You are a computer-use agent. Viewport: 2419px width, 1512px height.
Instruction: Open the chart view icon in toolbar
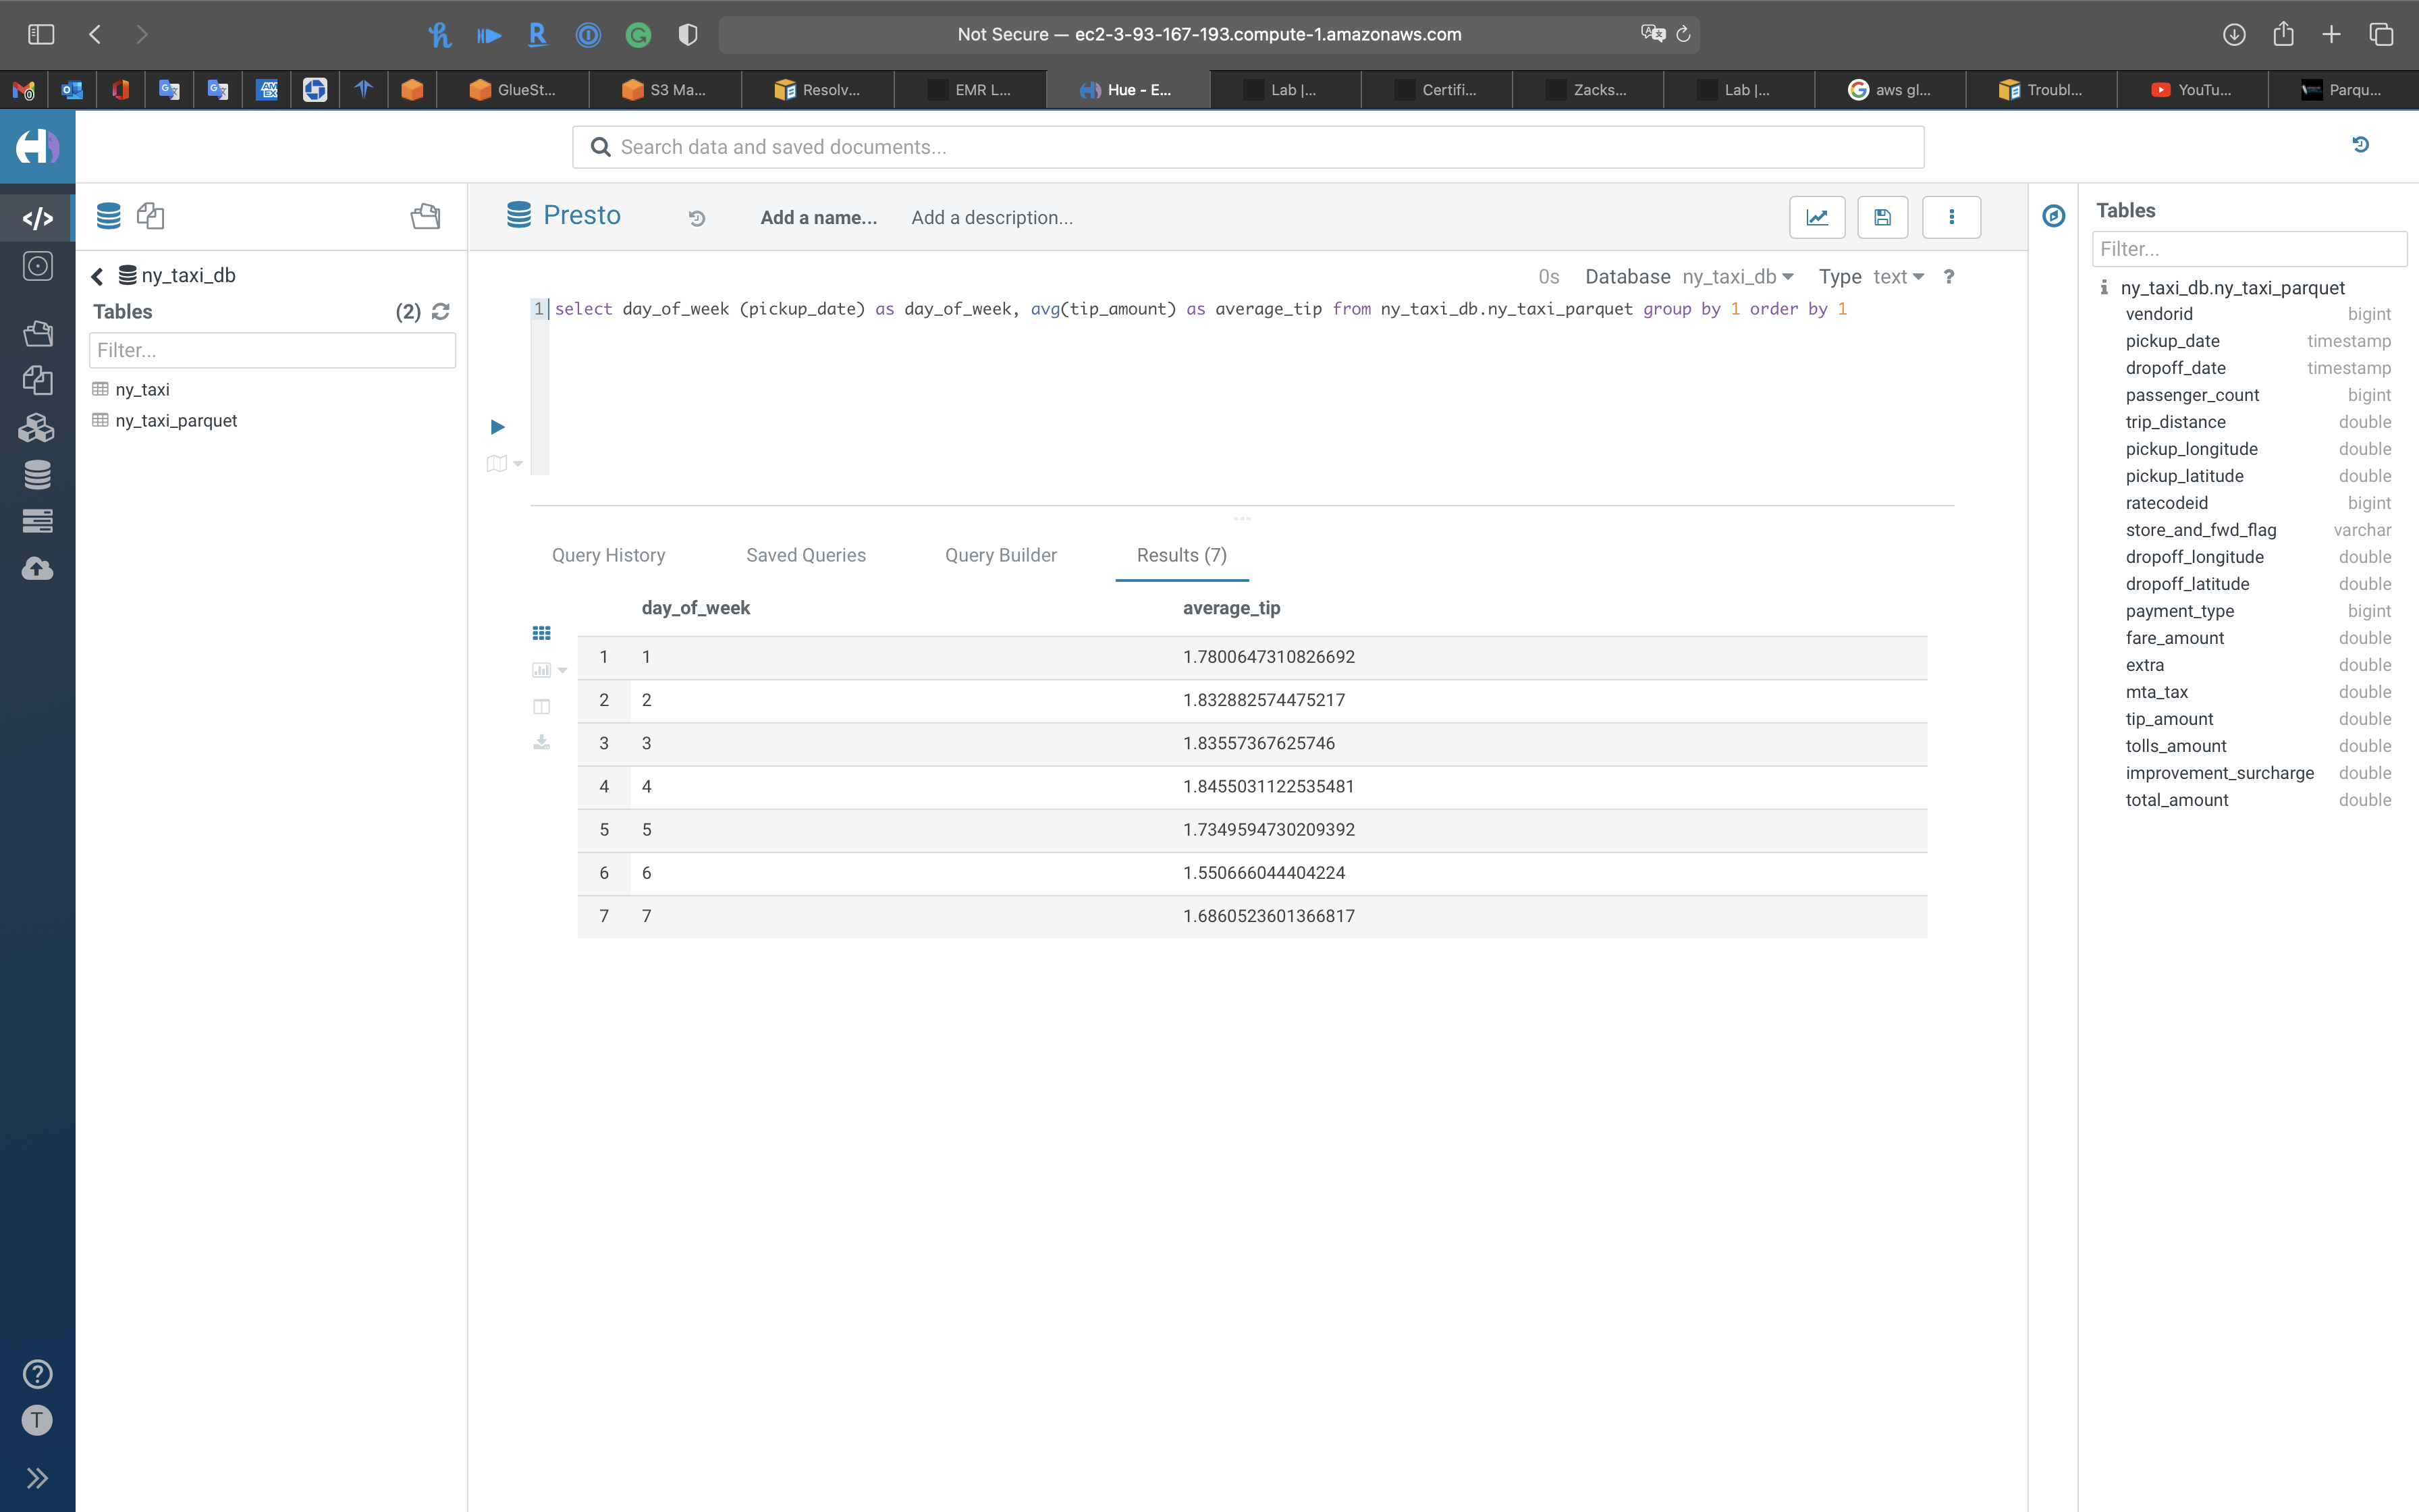coord(1816,217)
